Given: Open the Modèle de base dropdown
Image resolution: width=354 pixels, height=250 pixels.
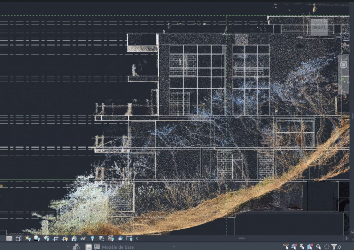Looking at the screenshot, I should (118, 247).
